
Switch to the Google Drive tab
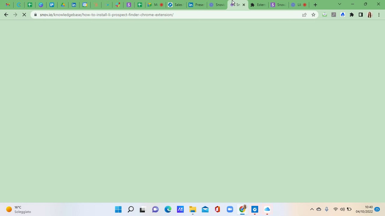tap(63, 5)
